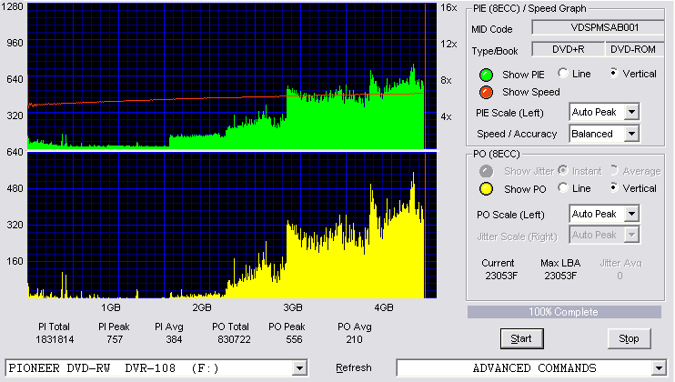Image resolution: width=675 pixels, height=382 pixels.
Task: Toggle the gray Show Jitter indicator
Action: [486, 171]
